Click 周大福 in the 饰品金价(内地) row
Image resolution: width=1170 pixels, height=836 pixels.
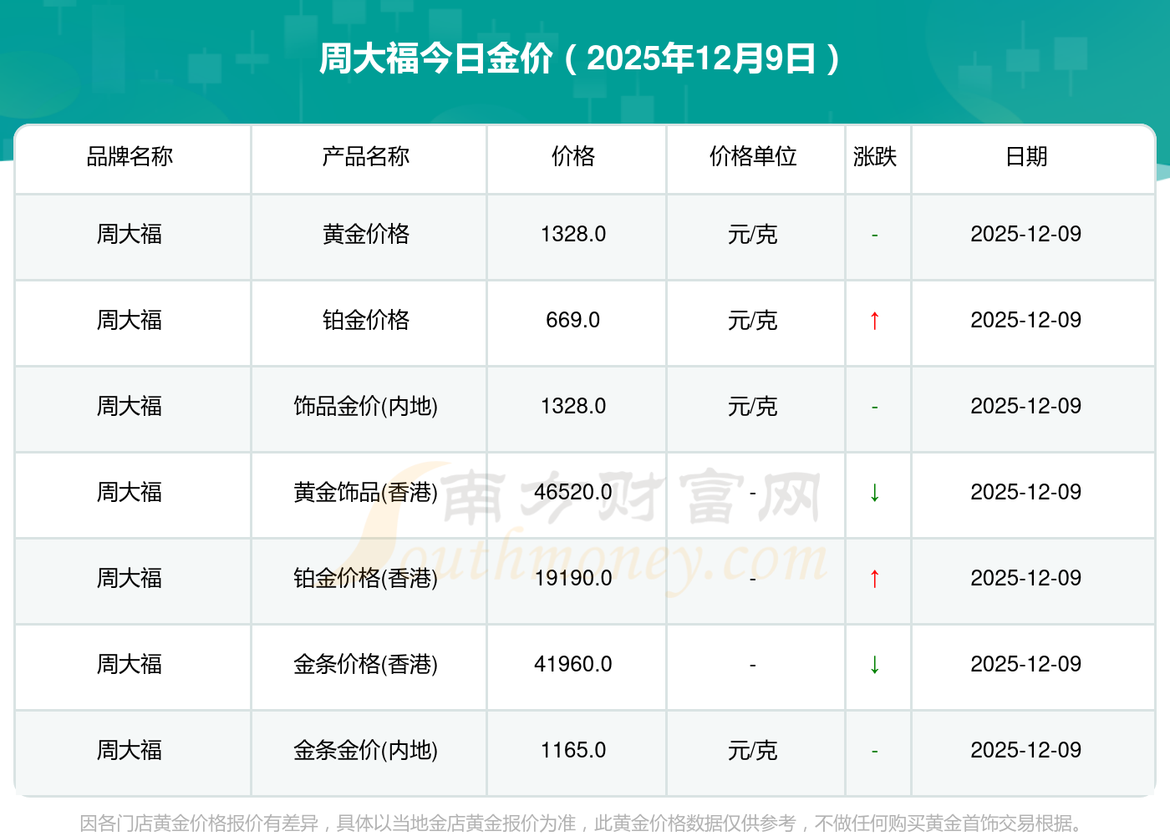(x=130, y=406)
